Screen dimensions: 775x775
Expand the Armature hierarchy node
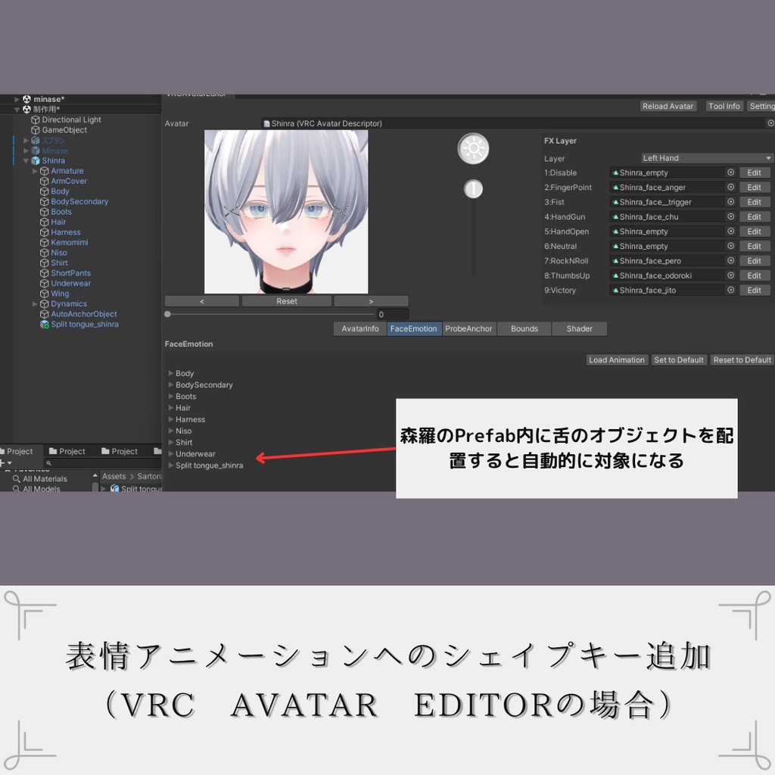(35, 171)
